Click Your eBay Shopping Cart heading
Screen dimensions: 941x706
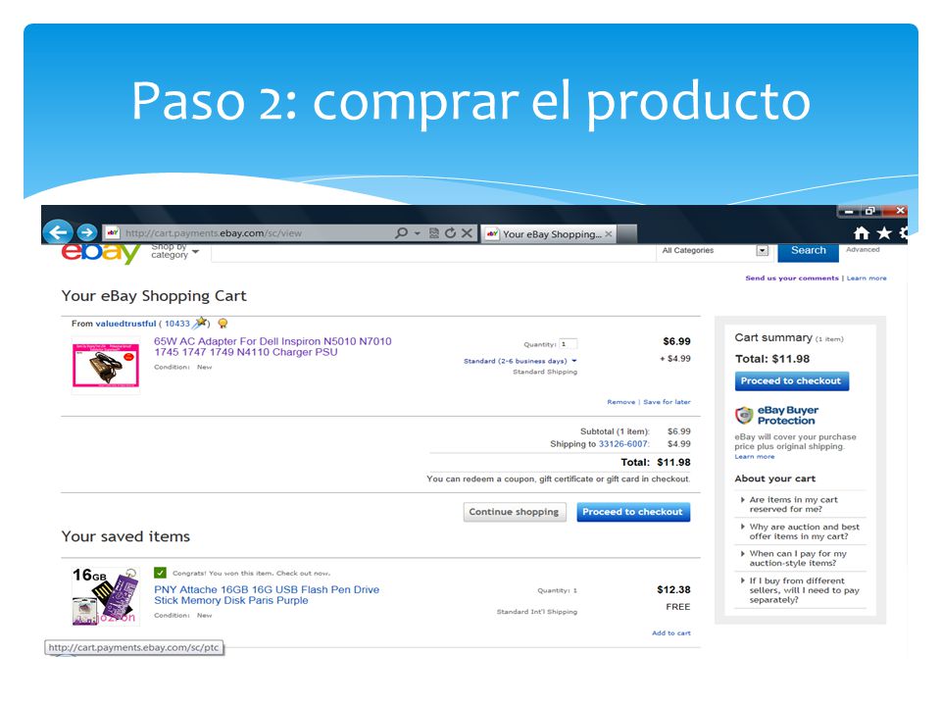[x=154, y=296]
